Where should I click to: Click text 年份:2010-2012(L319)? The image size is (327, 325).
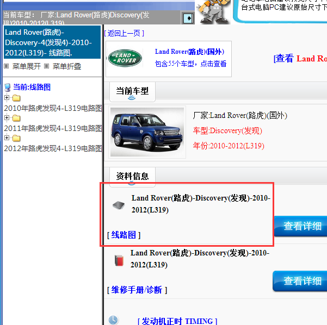click(x=229, y=146)
